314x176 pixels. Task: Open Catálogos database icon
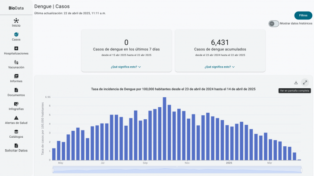click(16, 132)
